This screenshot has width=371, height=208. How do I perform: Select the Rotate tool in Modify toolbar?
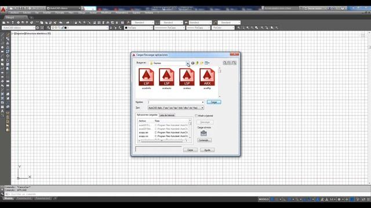(x=8, y=60)
